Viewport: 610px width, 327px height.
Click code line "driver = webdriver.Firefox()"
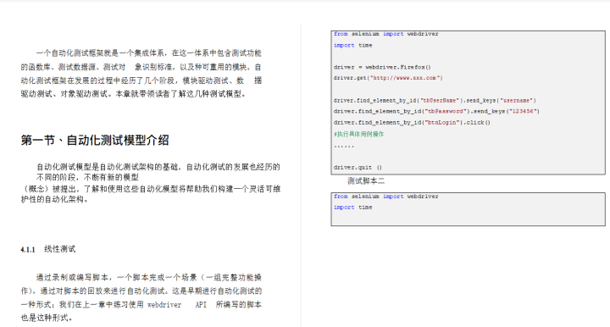(382, 67)
